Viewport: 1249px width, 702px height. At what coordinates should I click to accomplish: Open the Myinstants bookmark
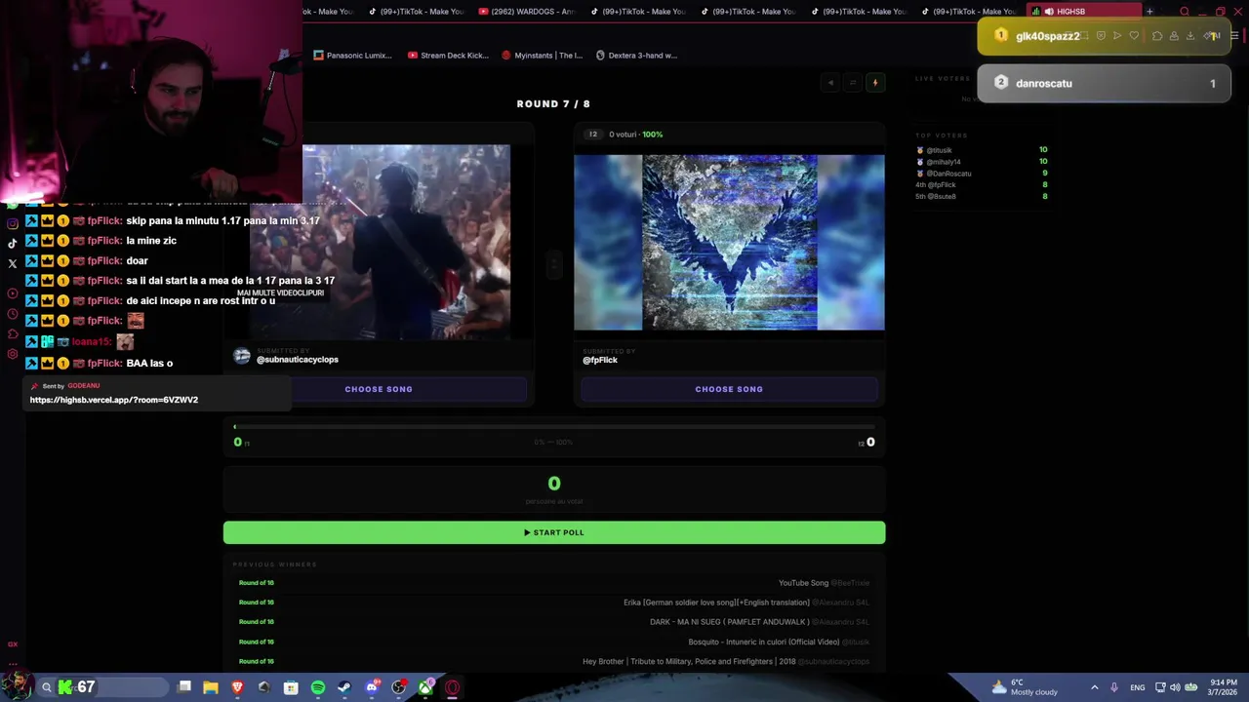(542, 56)
